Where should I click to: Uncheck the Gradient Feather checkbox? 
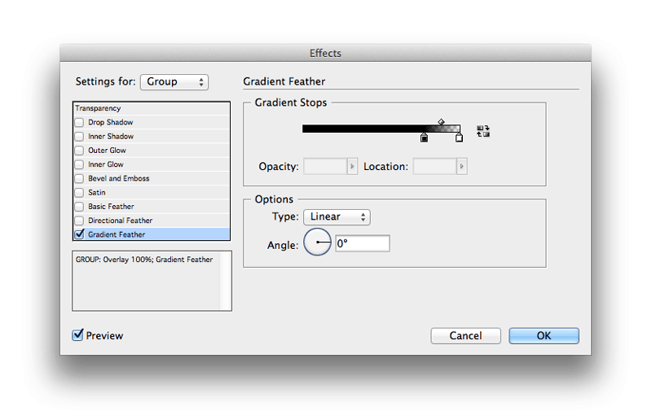[x=79, y=234]
